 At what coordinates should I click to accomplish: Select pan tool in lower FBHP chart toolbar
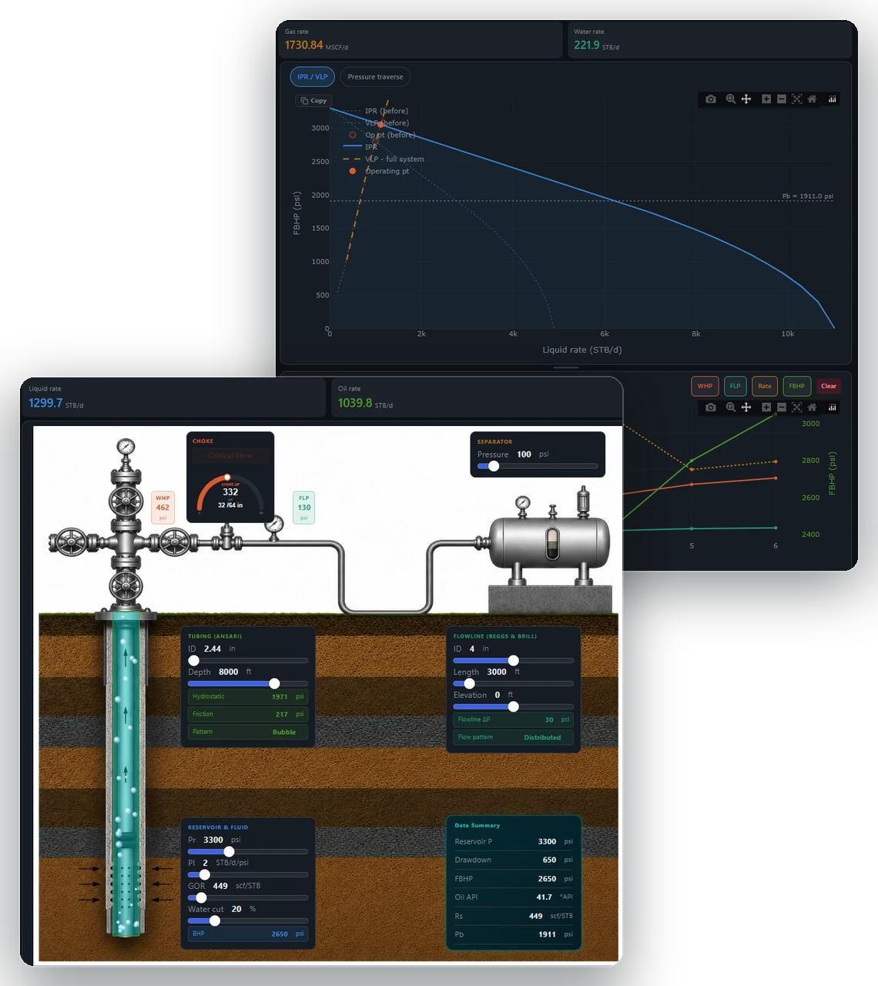pos(746,407)
